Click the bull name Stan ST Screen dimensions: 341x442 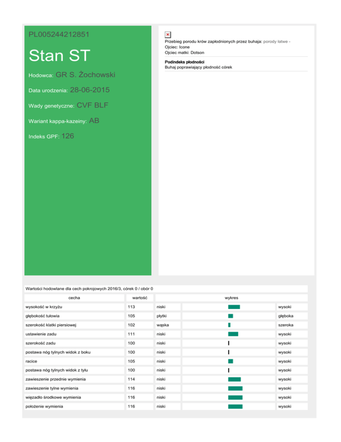[x=59, y=56]
